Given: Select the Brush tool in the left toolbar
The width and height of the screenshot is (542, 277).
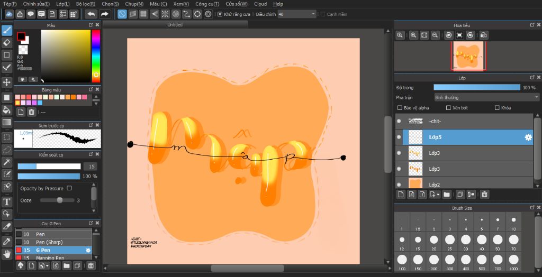Looking at the screenshot, I should coord(6,30).
